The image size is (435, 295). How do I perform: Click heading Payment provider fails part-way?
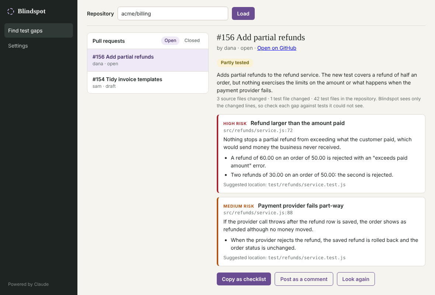301,206
